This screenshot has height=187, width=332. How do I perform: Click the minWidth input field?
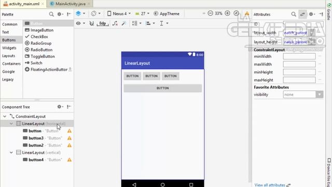coord(299,57)
